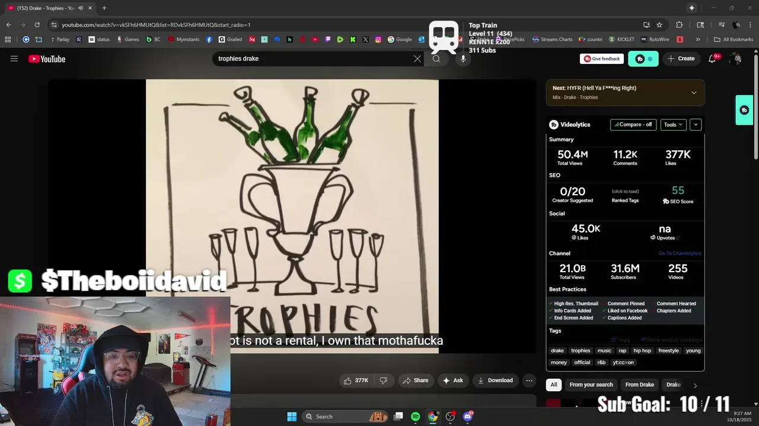
Task: Click the Chrome taskbar icon
Action: (433, 417)
